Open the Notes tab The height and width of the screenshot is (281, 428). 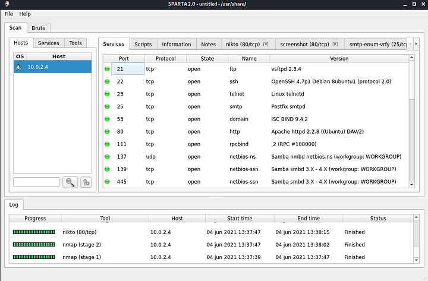208,44
